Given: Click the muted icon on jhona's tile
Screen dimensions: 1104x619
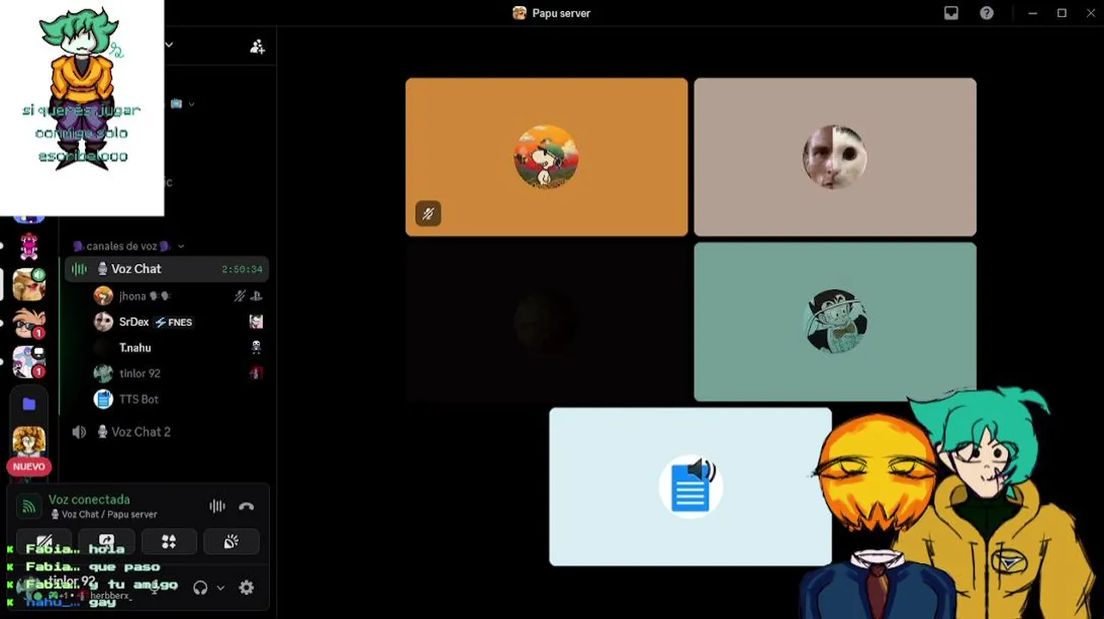Looking at the screenshot, I should tap(428, 213).
